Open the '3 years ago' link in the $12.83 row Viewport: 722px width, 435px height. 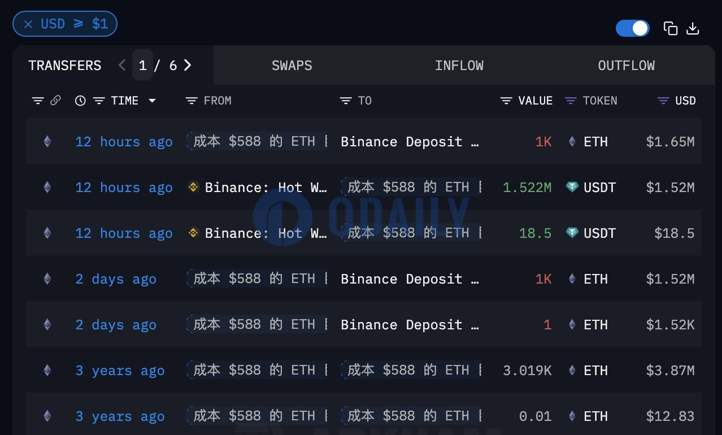(x=120, y=416)
